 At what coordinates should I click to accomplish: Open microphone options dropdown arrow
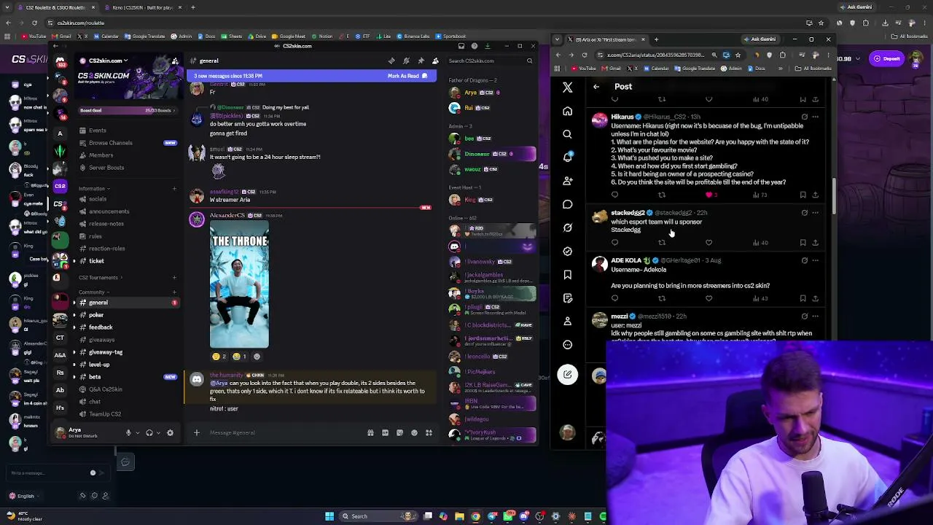(x=136, y=432)
